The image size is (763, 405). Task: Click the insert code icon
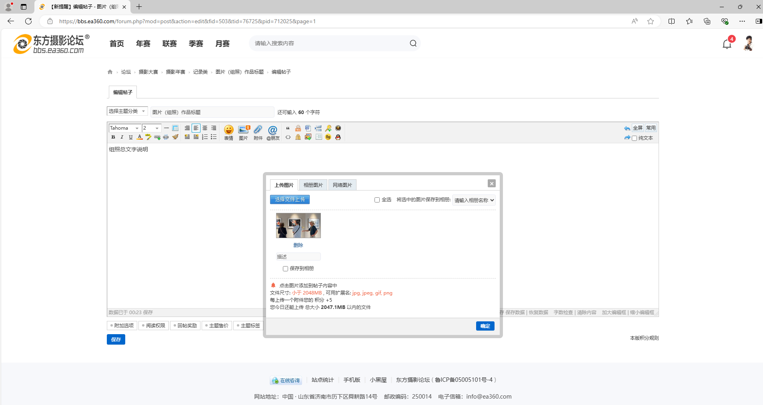pos(288,137)
